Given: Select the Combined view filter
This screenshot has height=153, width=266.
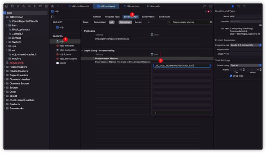Looking at the screenshot, I should pos(125,22).
